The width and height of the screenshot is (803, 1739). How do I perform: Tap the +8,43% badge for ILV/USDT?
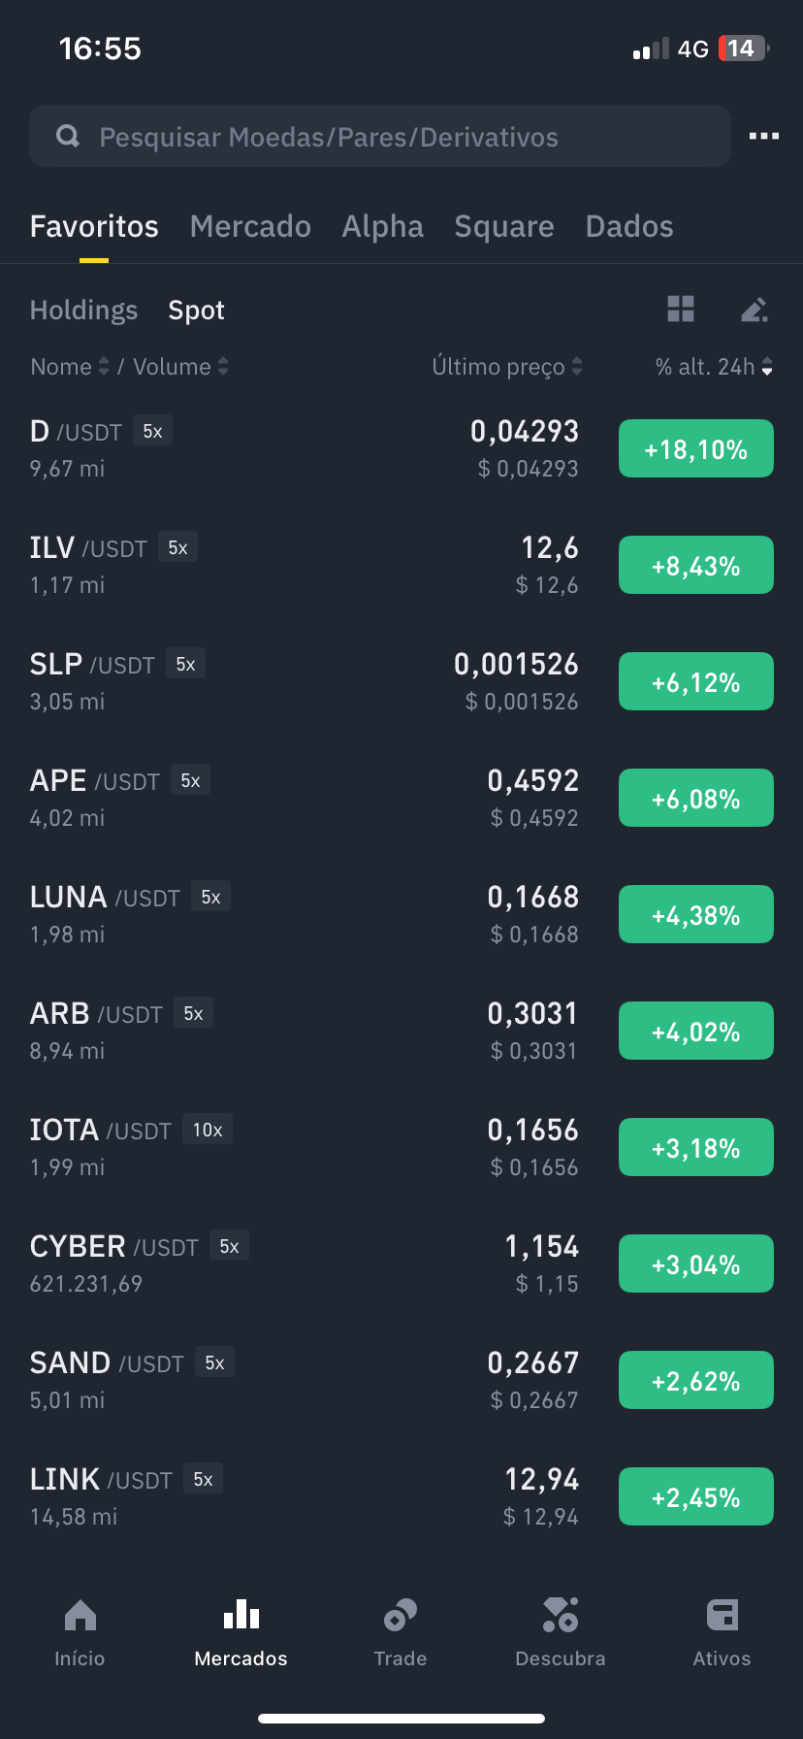[x=695, y=566]
